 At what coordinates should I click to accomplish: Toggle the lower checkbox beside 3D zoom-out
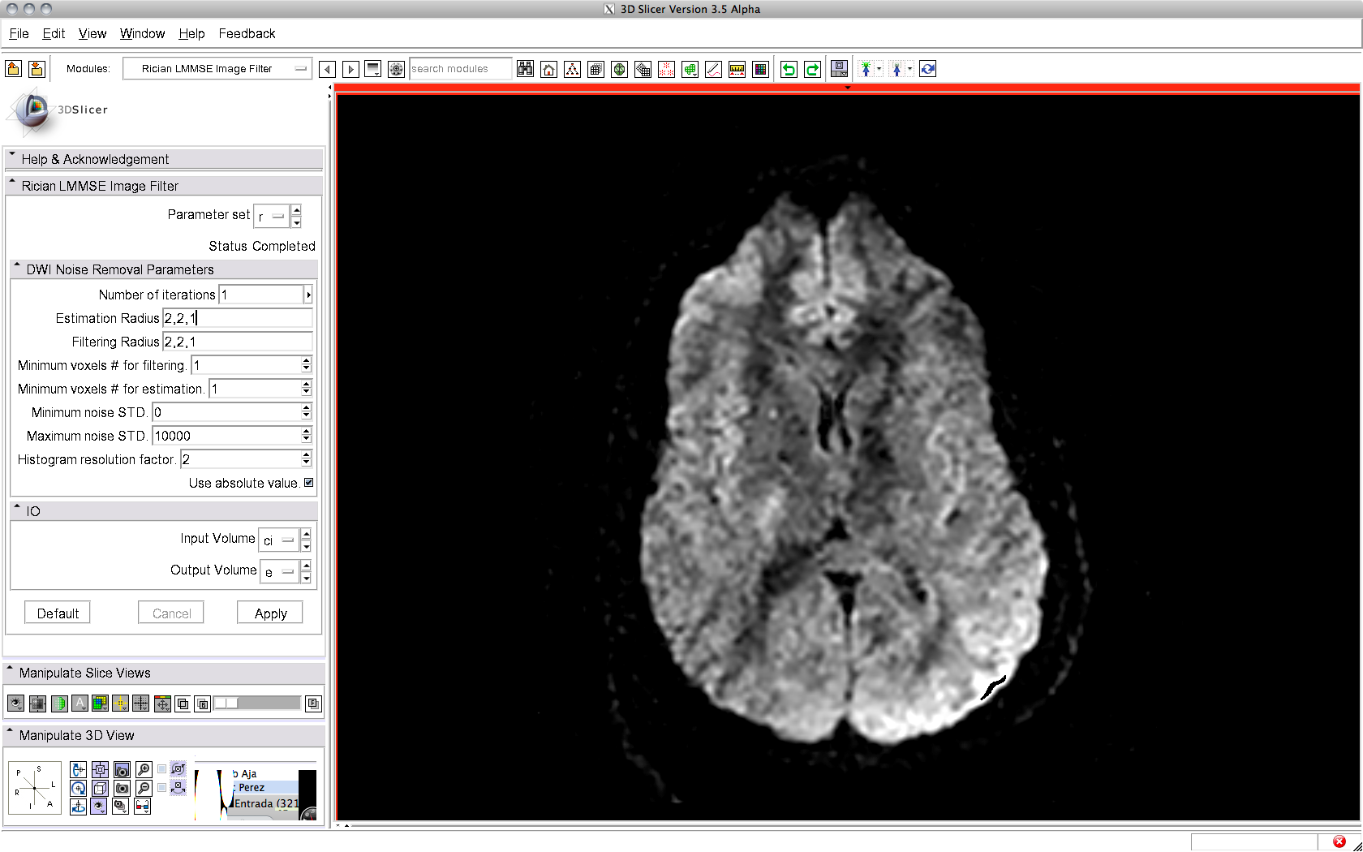pos(162,788)
